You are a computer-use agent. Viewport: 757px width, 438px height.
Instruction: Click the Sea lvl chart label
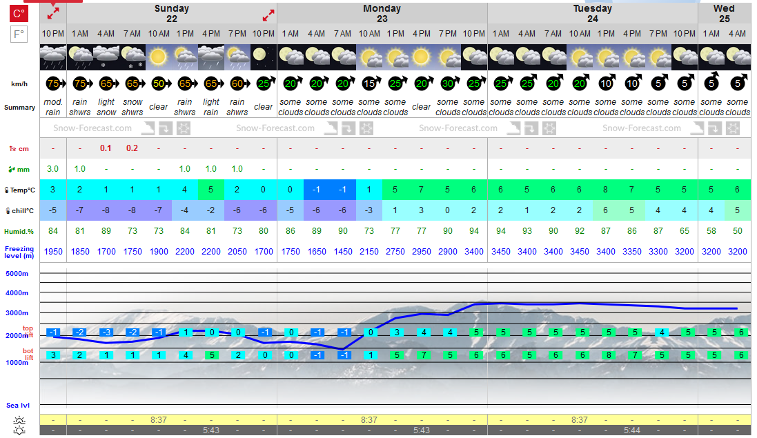click(x=18, y=405)
